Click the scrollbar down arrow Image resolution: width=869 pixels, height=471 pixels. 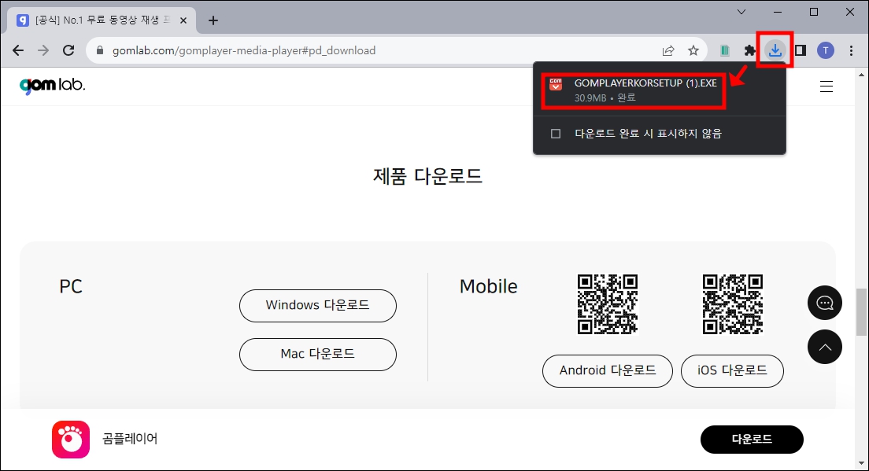pos(860,463)
